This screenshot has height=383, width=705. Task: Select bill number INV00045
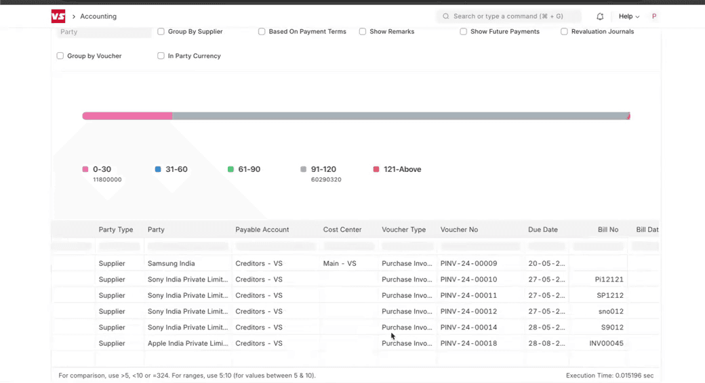(606, 343)
